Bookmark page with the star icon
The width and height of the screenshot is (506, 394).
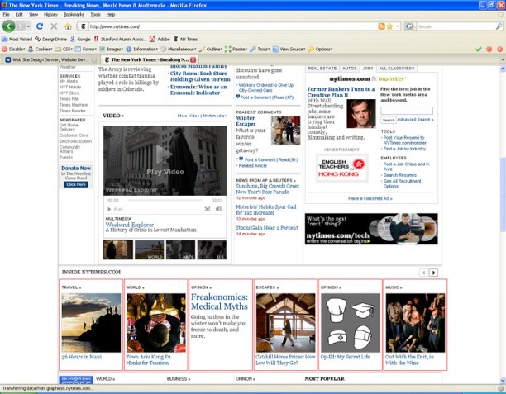coord(389,26)
